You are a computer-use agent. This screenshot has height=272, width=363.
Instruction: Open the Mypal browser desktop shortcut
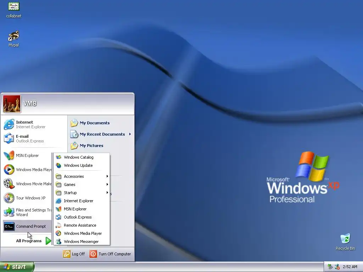(x=14, y=39)
